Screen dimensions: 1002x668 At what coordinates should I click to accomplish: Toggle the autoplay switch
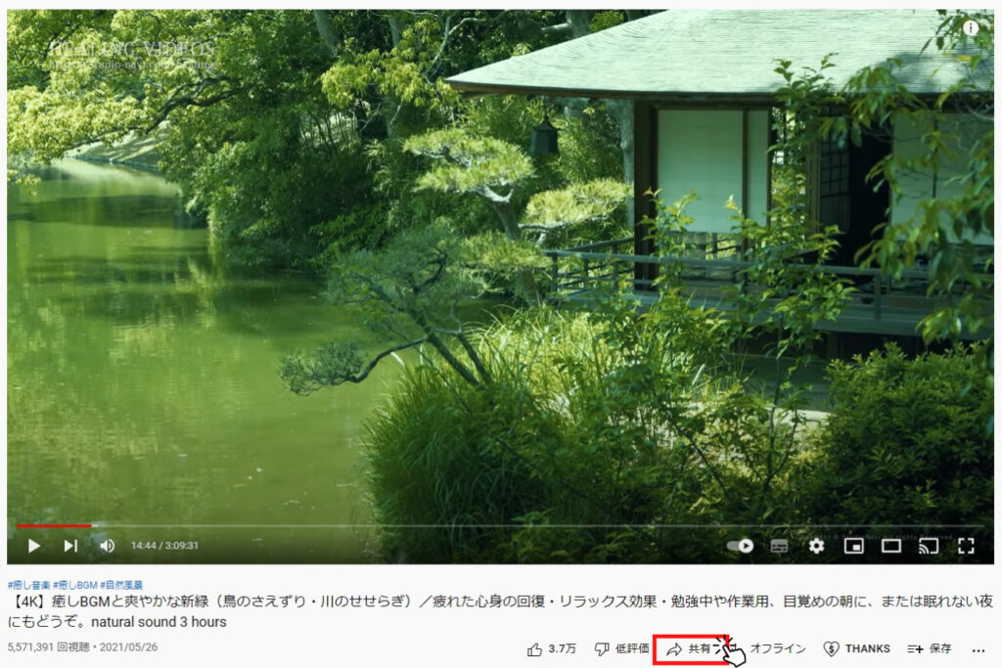click(x=740, y=546)
